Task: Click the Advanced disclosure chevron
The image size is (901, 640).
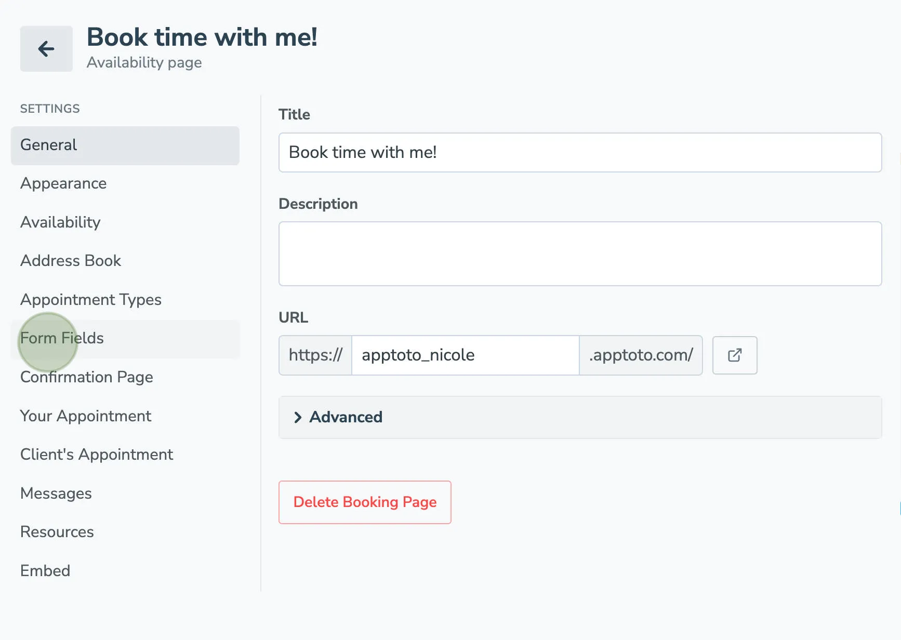Action: 297,417
